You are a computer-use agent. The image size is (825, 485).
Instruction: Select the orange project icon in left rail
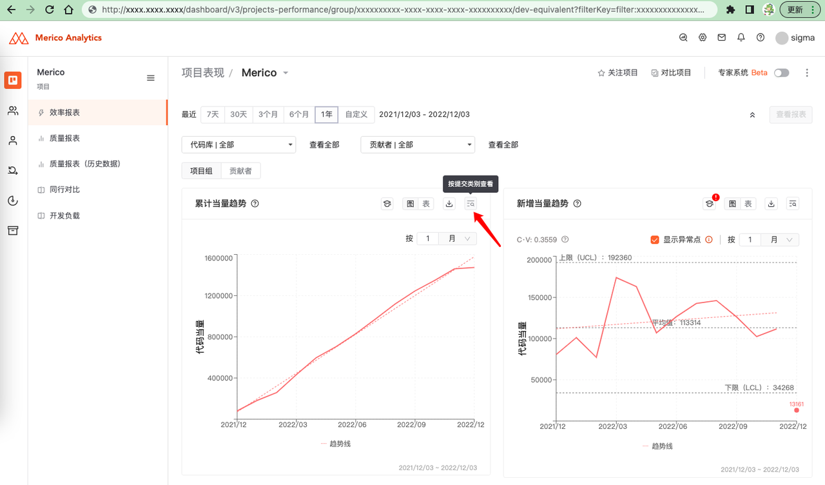(13, 80)
